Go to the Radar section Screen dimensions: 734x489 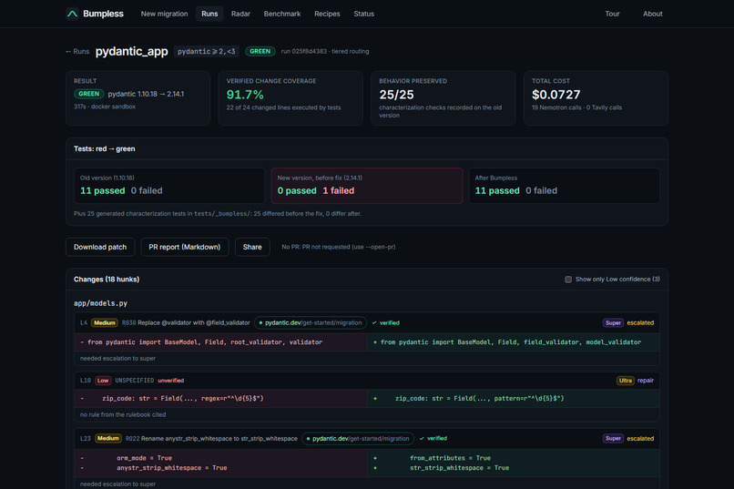pyautogui.click(x=240, y=14)
